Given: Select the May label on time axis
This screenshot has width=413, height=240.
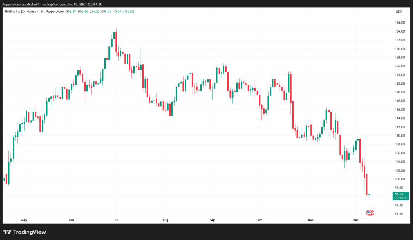Looking at the screenshot, I should pos(24,220).
